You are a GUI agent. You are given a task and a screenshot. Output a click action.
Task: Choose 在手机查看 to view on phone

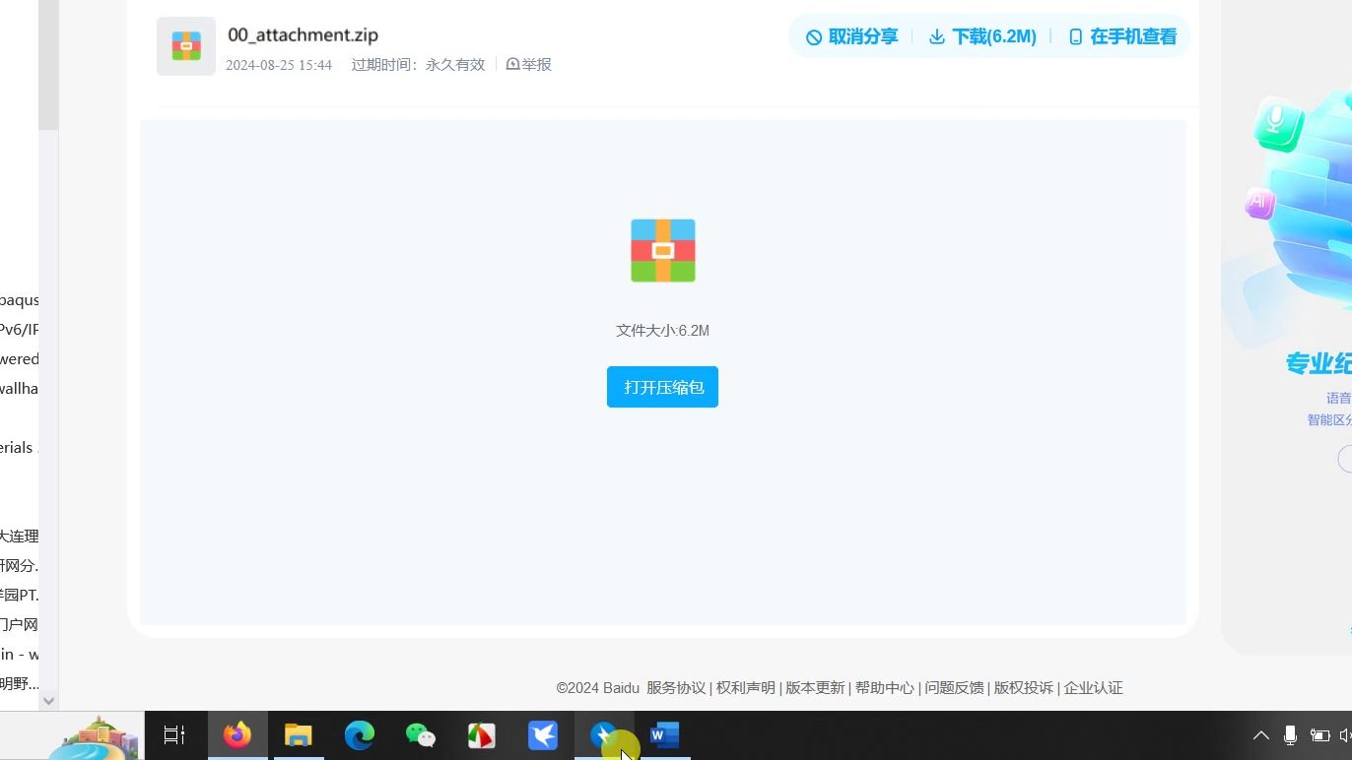1122,36
